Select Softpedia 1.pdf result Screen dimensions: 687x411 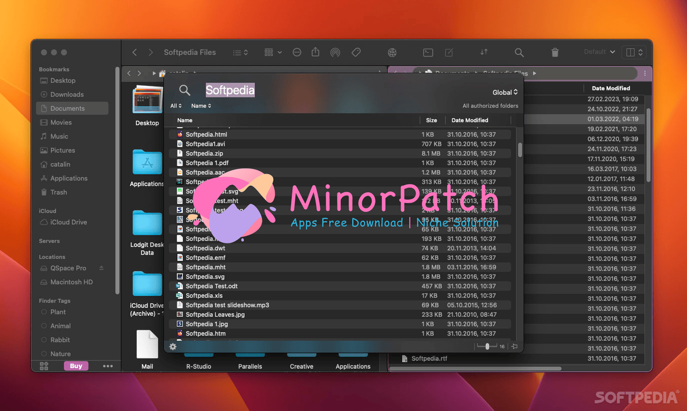tap(340, 163)
